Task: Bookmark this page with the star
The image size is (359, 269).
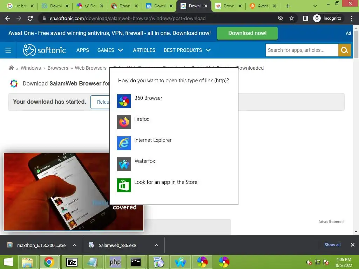Action: [291, 18]
